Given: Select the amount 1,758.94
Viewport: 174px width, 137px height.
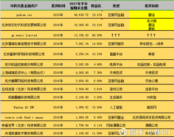Looking at the screenshot, I should tap(82, 125).
